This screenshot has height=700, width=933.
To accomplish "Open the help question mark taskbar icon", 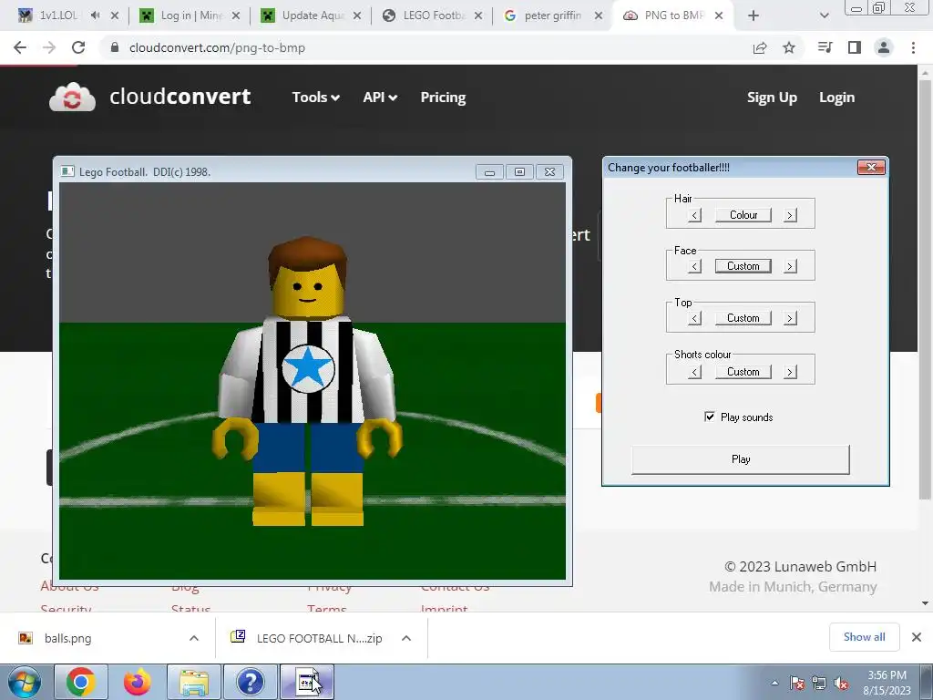I will coord(251,682).
